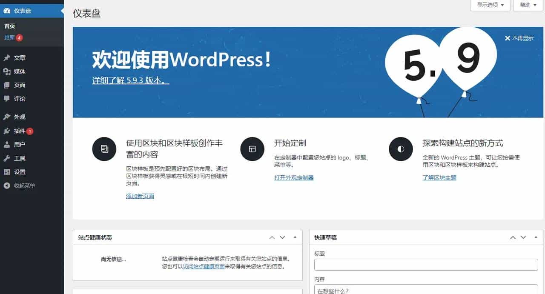Expand the 帮助 dropdown
The width and height of the screenshot is (545, 294).
[528, 5]
